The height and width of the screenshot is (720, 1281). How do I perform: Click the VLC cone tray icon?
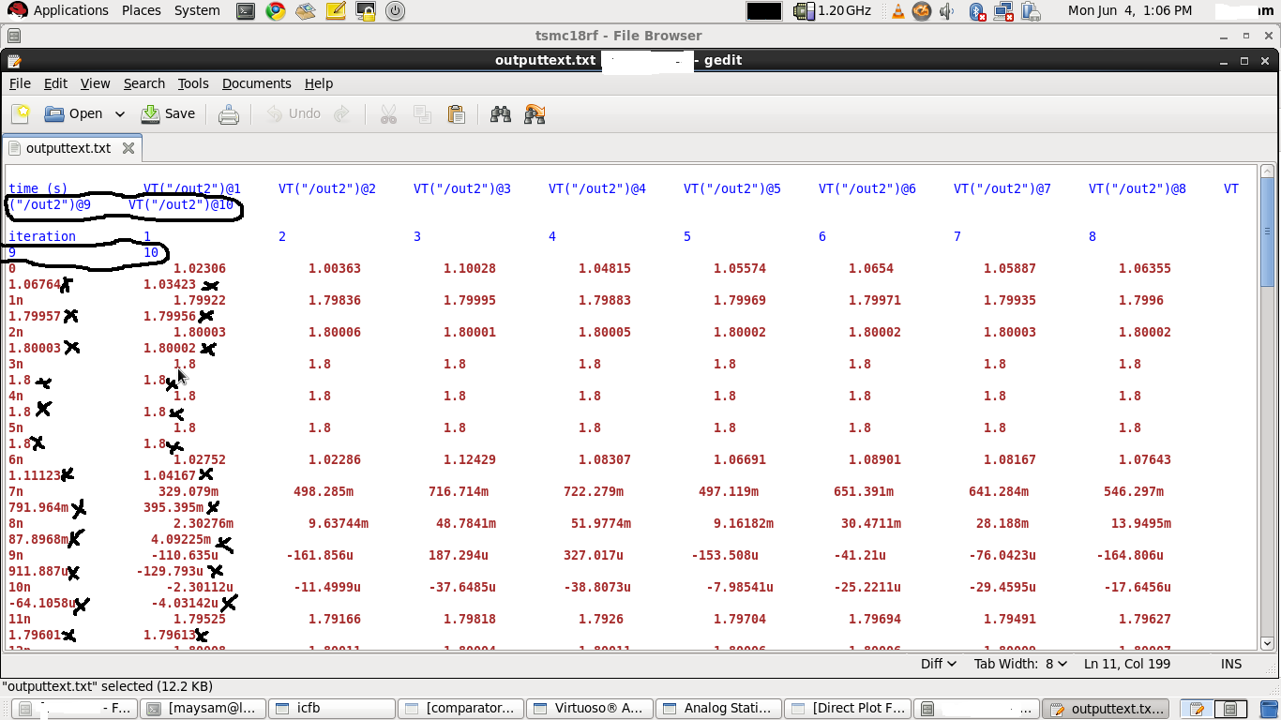pos(897,11)
